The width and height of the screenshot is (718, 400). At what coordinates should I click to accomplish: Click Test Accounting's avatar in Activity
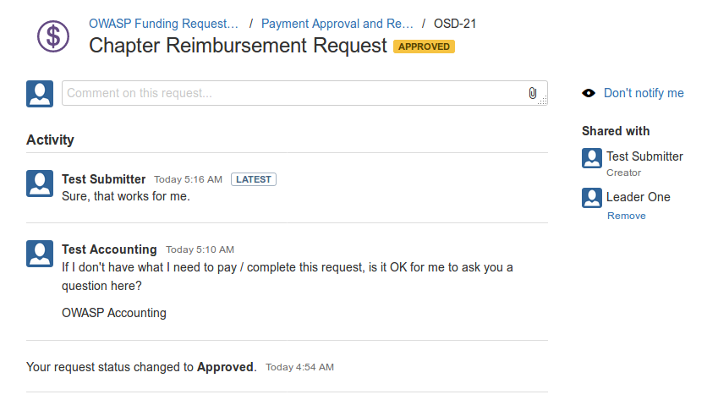40,254
